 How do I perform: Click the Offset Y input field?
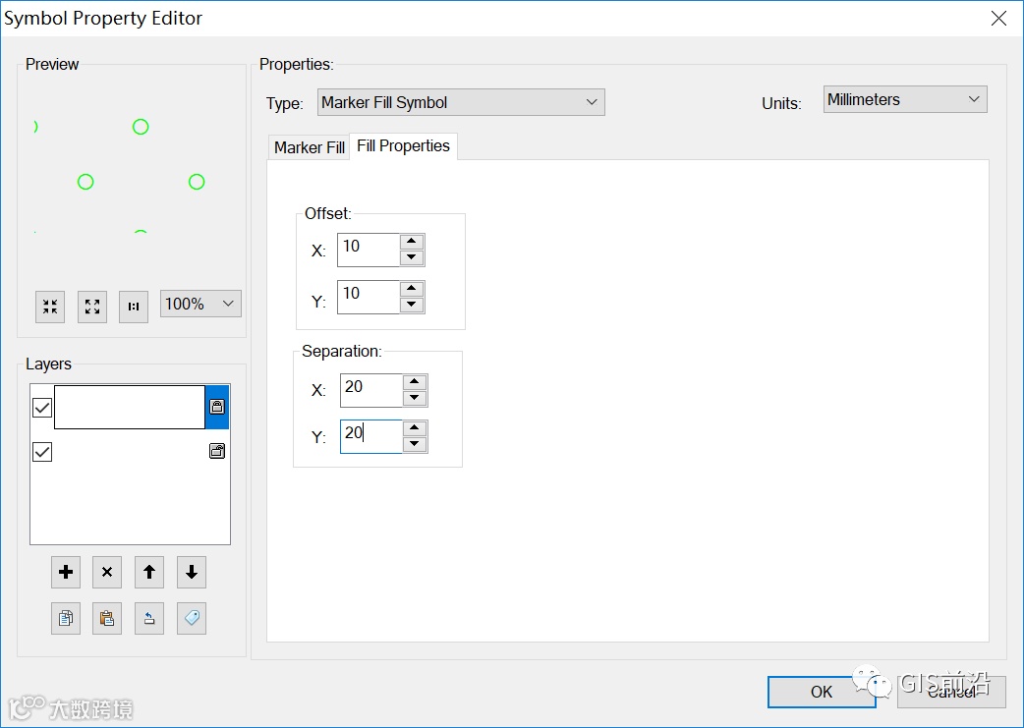coord(368,297)
